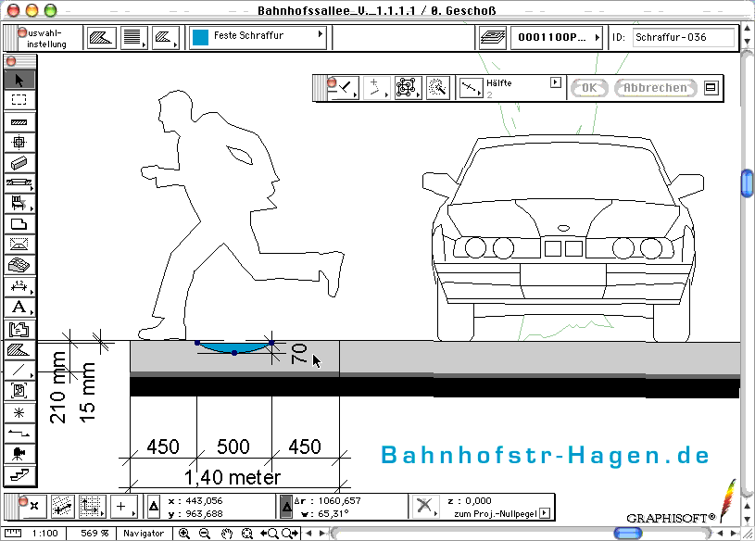Select the Stair tool

coord(19,475)
